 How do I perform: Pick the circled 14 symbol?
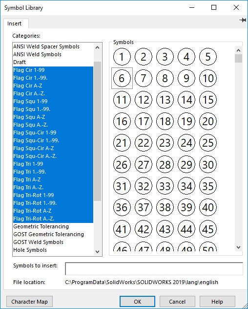(186, 100)
